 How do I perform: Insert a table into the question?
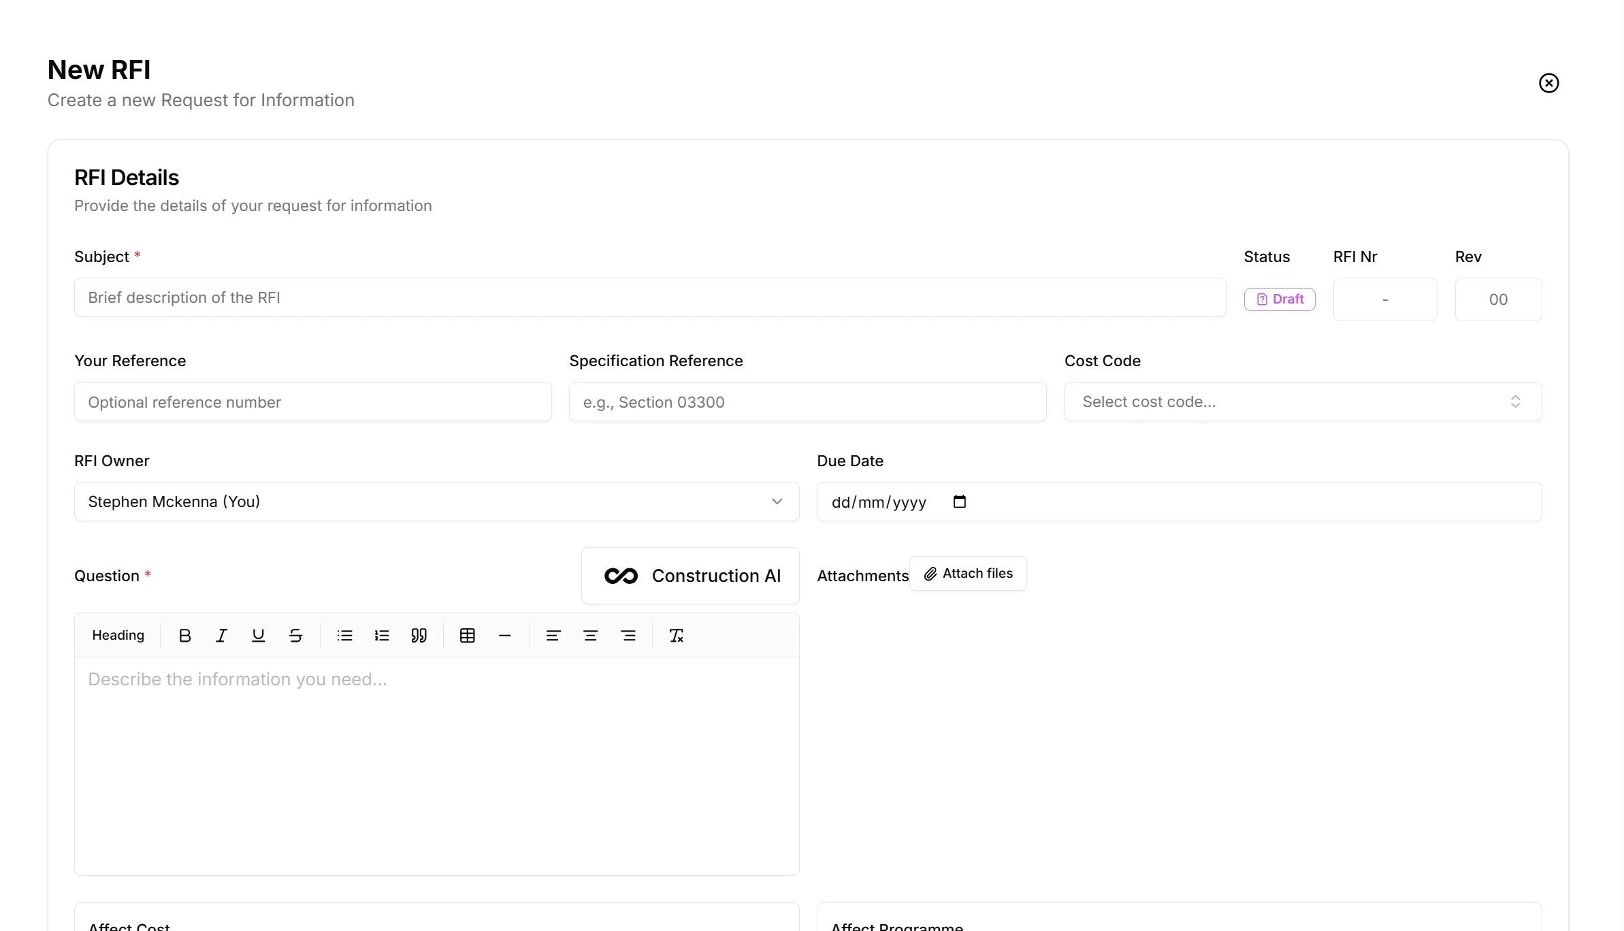pos(468,635)
